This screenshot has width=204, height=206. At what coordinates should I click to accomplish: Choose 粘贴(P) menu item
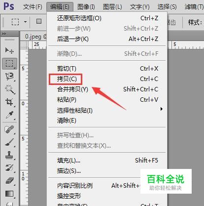pos(107,100)
